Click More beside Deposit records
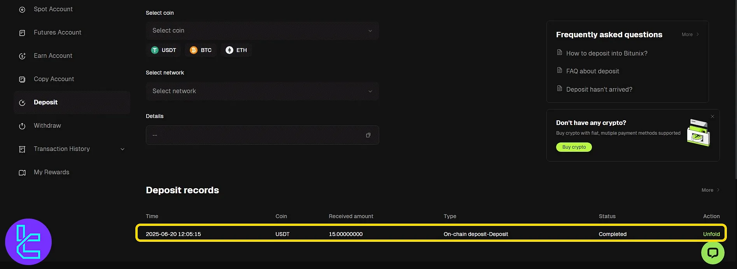This screenshot has height=269, width=737. point(707,190)
